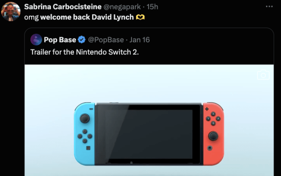
Task: Click the blue verified badge beside Pop Base
Action: coord(82,40)
